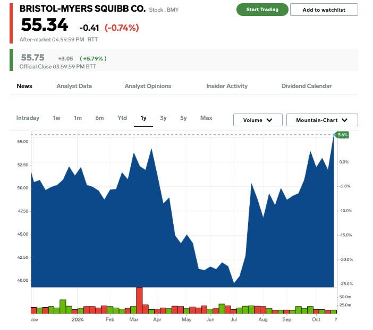Viewport: 373px width, 330px height.
Task: Click the green 5.6% price marker
Action: click(342, 135)
